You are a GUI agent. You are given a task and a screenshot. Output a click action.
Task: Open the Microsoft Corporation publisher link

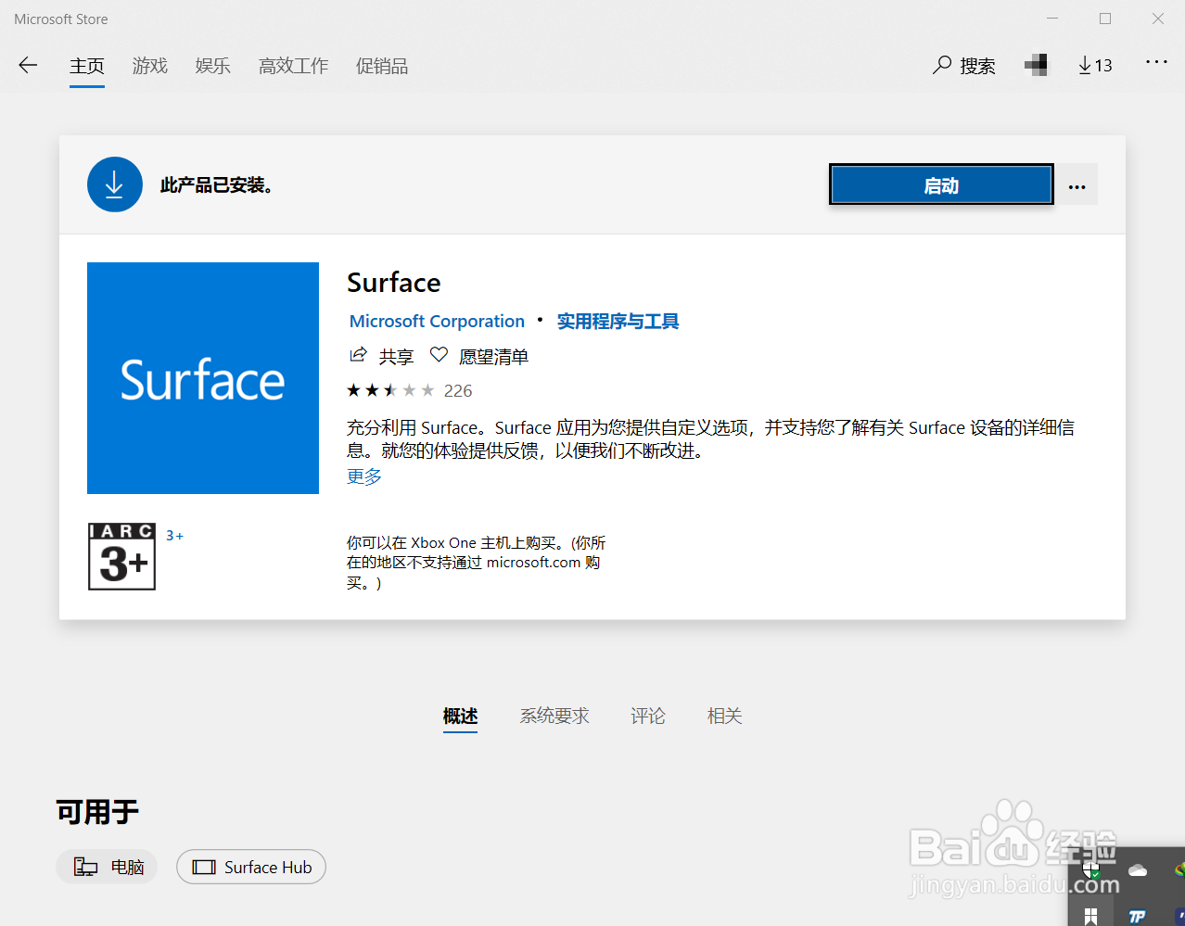coord(436,320)
